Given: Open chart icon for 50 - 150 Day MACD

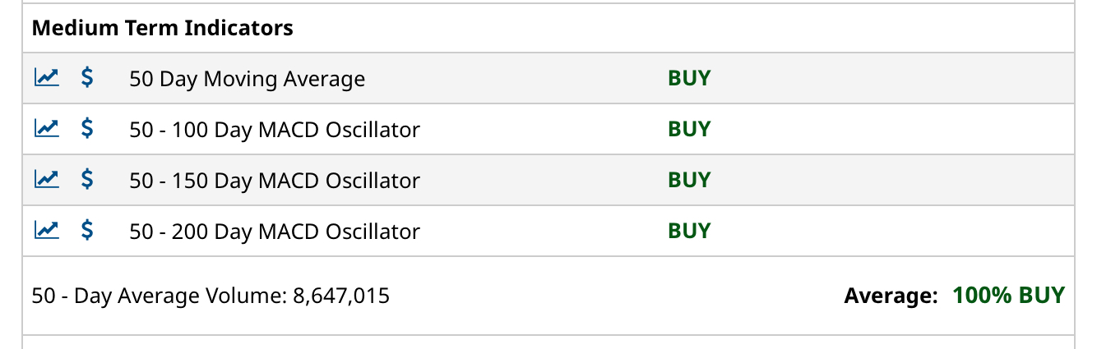Looking at the screenshot, I should (46, 180).
